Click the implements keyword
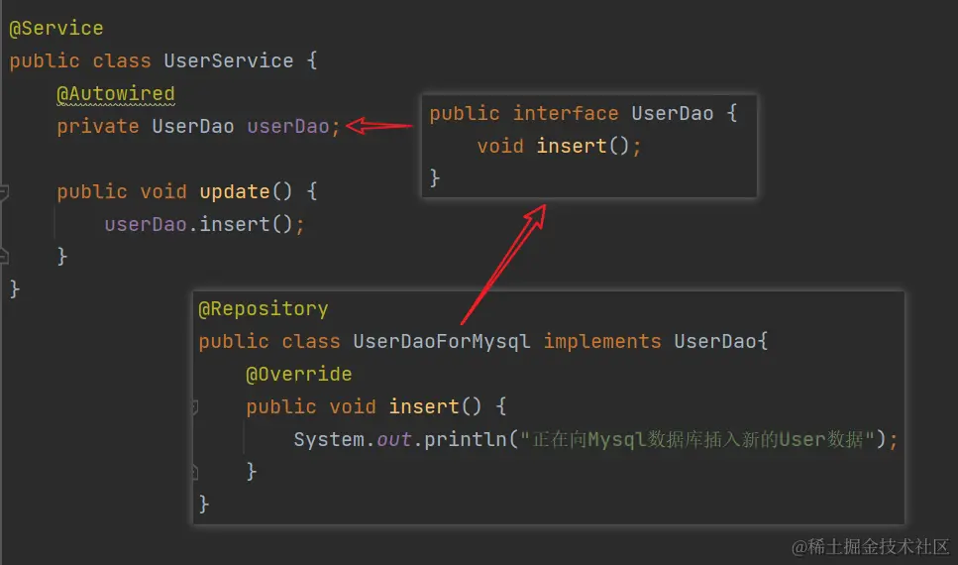This screenshot has height=565, width=958. pyautogui.click(x=602, y=341)
